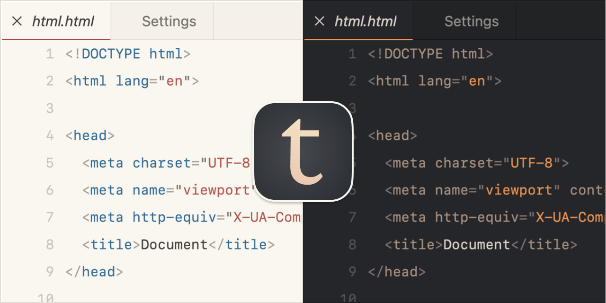Select the html.html tab on the dark side
The width and height of the screenshot is (606, 303).
click(x=365, y=21)
